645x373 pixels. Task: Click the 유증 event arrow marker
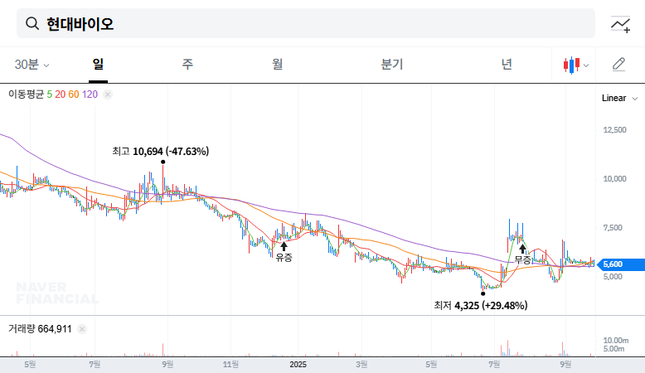[x=284, y=246]
